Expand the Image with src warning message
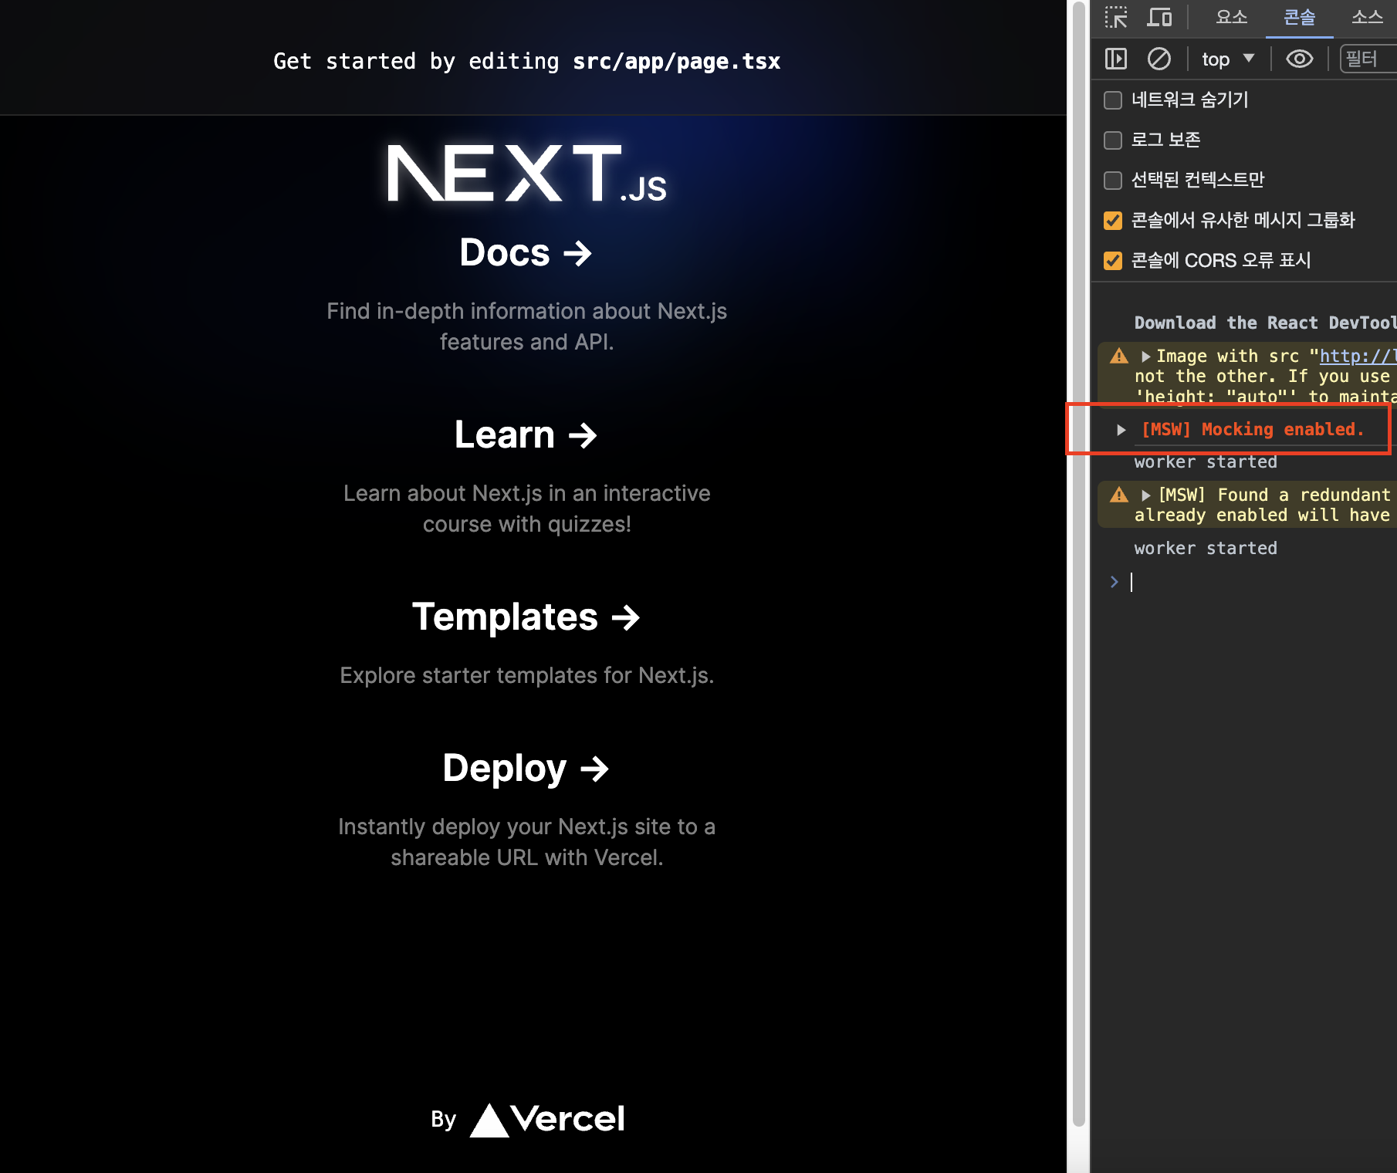Viewport: 1397px width, 1173px height. coord(1146,357)
